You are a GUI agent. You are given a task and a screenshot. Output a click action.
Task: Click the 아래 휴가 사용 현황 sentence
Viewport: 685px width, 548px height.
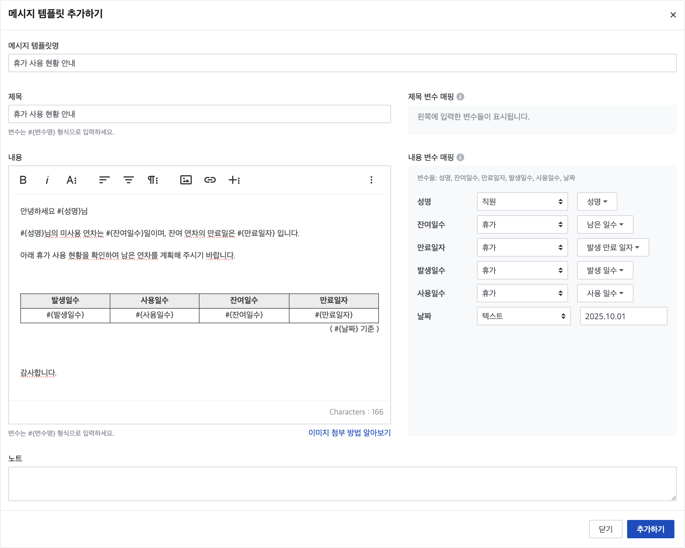[x=128, y=255]
